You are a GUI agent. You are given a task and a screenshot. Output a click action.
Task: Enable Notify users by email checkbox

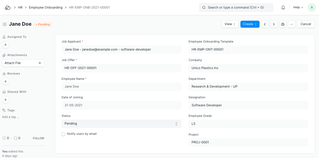pos(63,134)
